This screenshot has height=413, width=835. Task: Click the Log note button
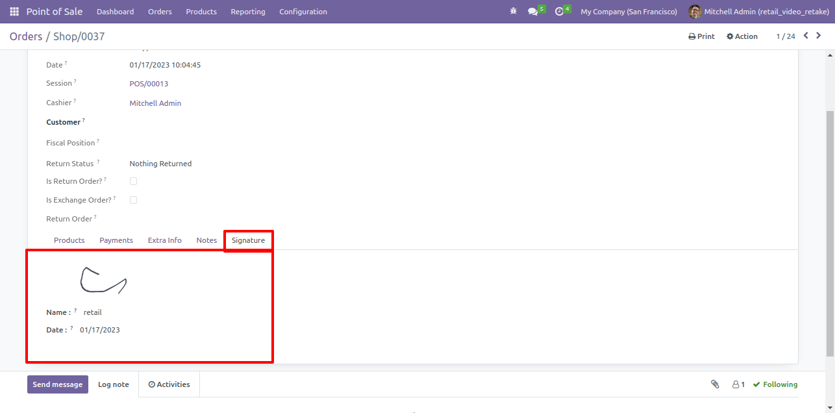pos(114,384)
